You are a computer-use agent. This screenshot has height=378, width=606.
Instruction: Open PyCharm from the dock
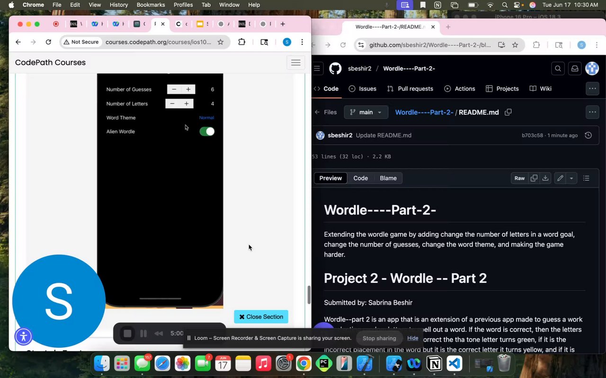tap(324, 363)
